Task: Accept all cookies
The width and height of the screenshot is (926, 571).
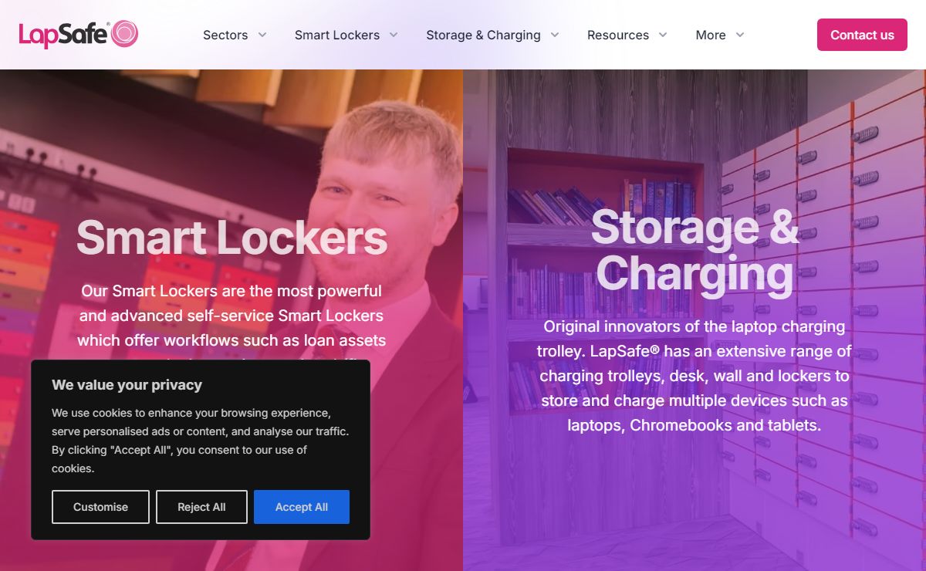Action: (302, 507)
